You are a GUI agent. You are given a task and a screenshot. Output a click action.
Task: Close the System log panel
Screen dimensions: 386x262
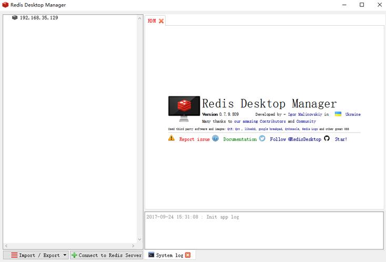tap(188, 255)
